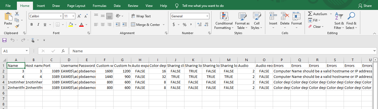Click Redo arrow in Quick Access Toolbar
The height and width of the screenshot is (109, 378).
23,40
